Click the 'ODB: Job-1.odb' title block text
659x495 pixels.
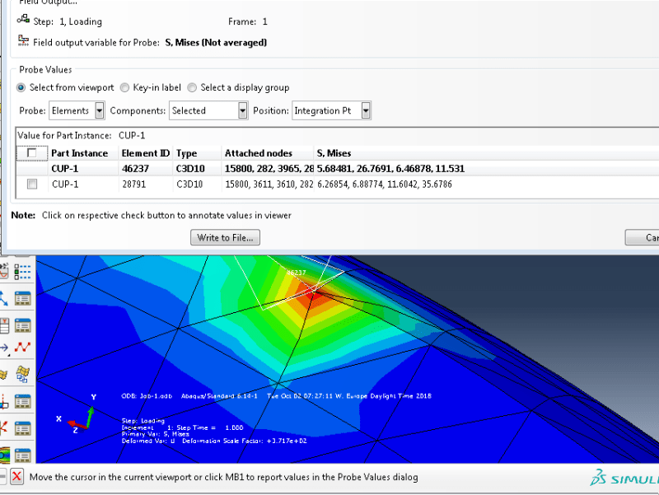pos(147,396)
